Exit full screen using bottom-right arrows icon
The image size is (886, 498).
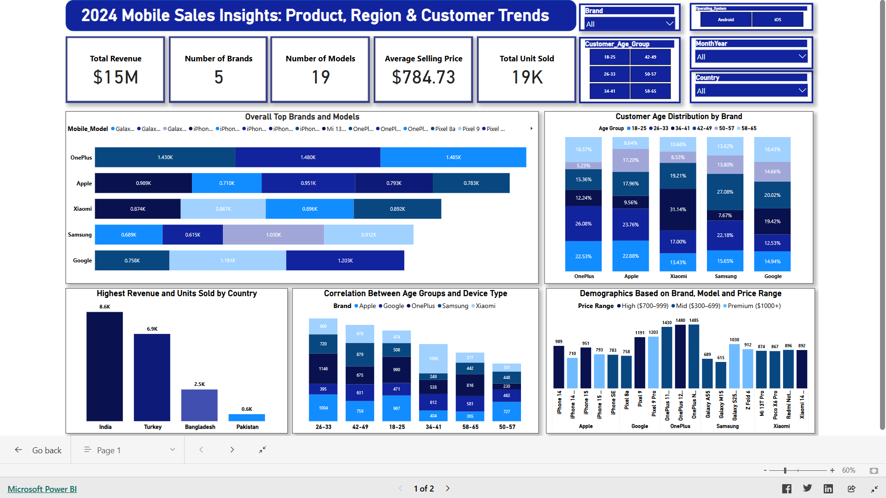point(874,489)
